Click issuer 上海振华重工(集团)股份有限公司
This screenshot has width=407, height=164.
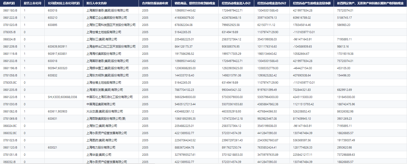point(108,68)
